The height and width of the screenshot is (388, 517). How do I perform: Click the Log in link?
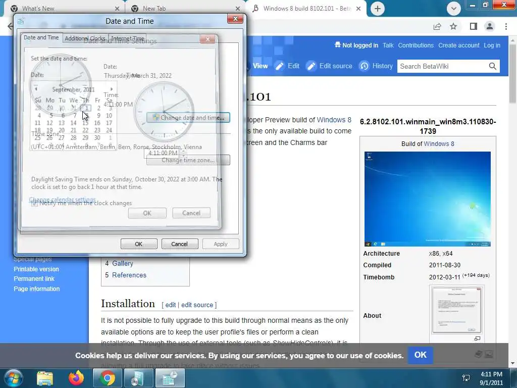[x=492, y=45]
